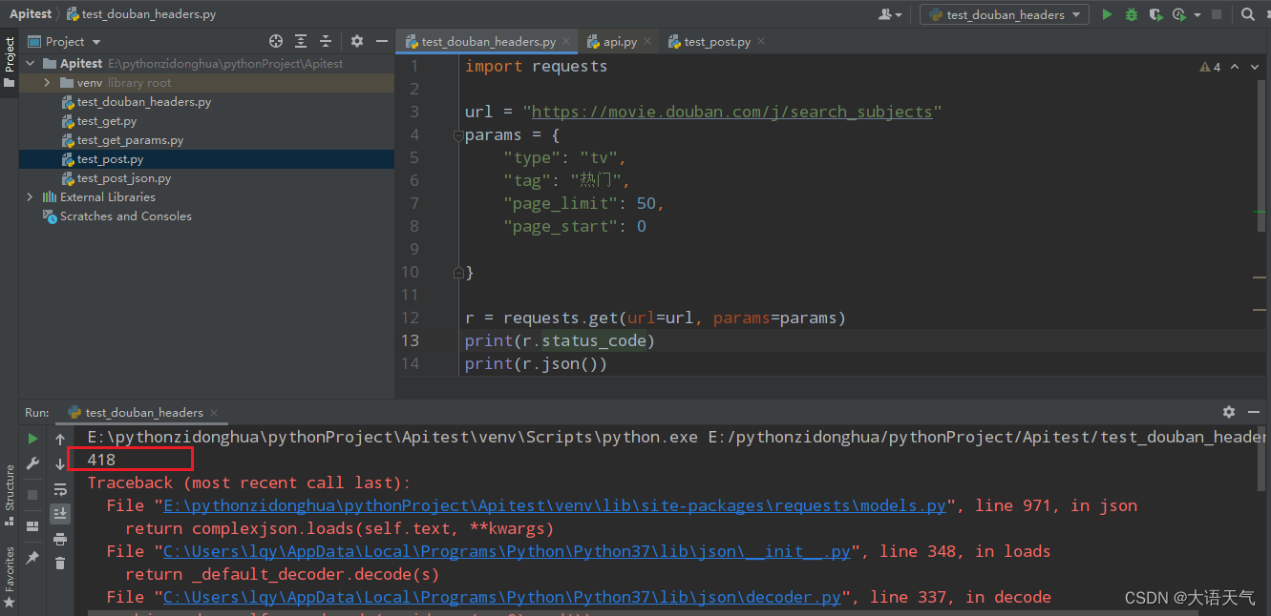1271x616 pixels.
Task: Minimize the Run tool window
Action: [1253, 412]
